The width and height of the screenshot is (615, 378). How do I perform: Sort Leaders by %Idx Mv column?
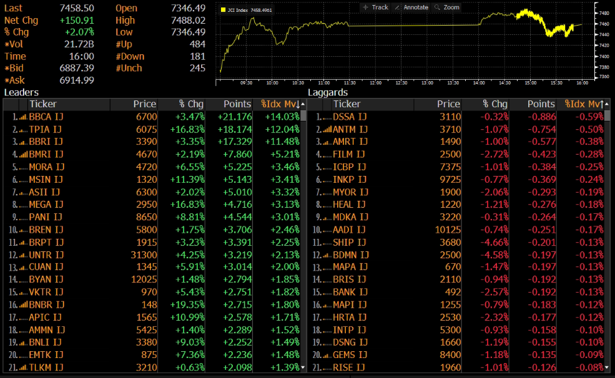pyautogui.click(x=279, y=104)
